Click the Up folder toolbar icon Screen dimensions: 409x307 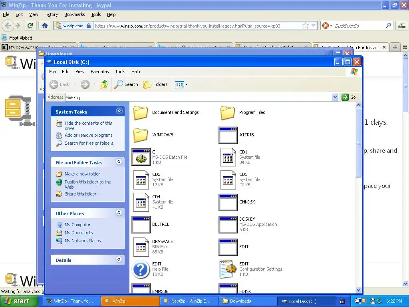104,84
